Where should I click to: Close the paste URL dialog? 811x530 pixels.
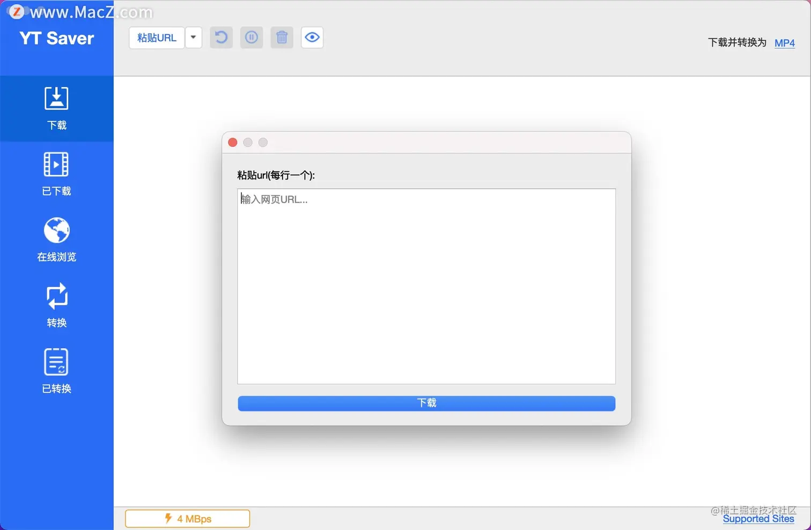click(x=233, y=143)
